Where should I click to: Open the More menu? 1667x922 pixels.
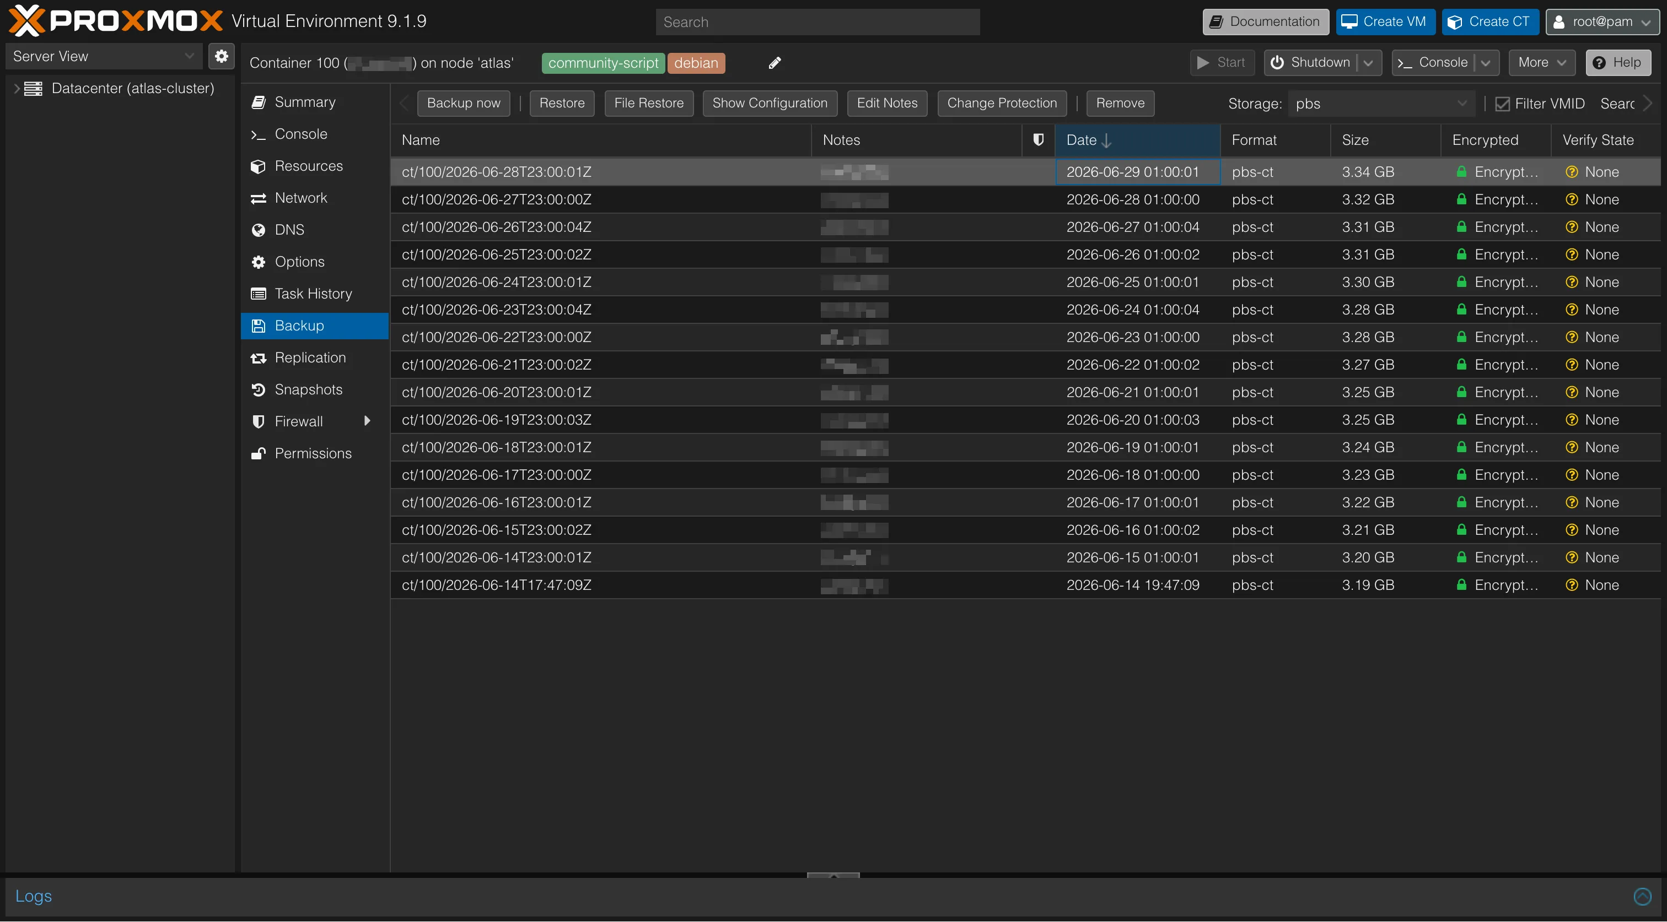coord(1542,63)
